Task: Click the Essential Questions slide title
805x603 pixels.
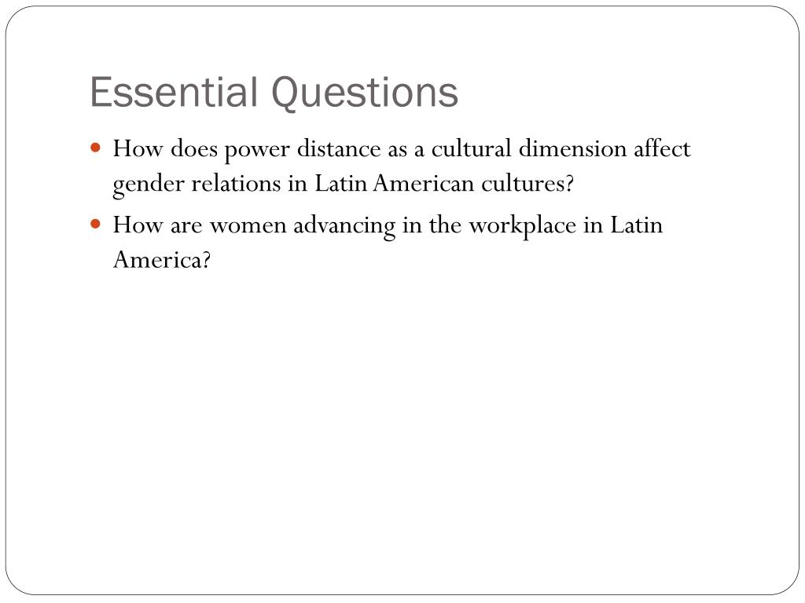Action: tap(274, 93)
